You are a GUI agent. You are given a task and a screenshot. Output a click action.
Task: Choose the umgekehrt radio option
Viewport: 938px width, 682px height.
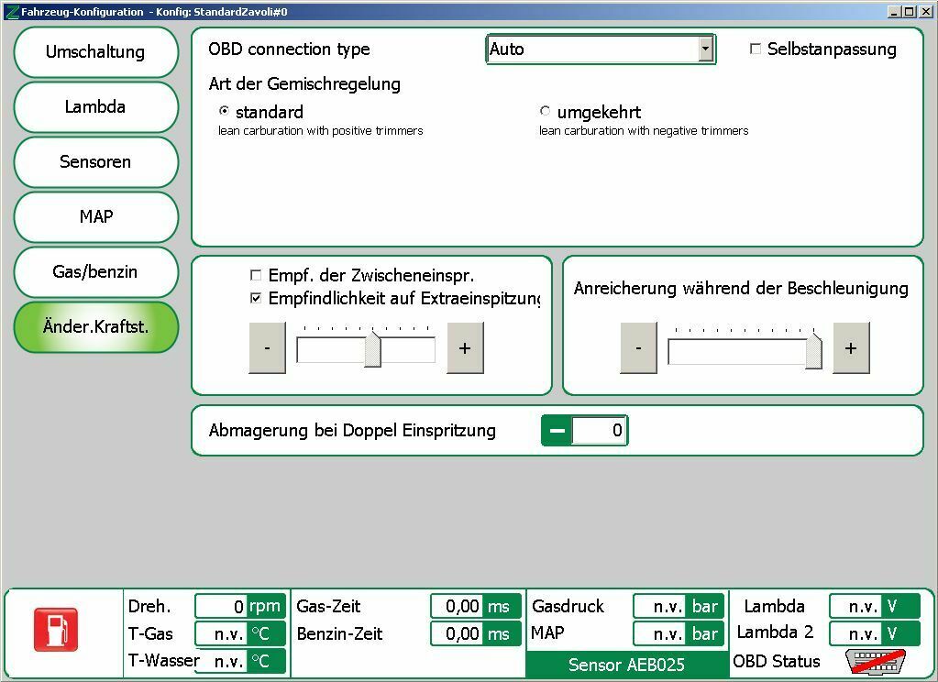point(546,112)
